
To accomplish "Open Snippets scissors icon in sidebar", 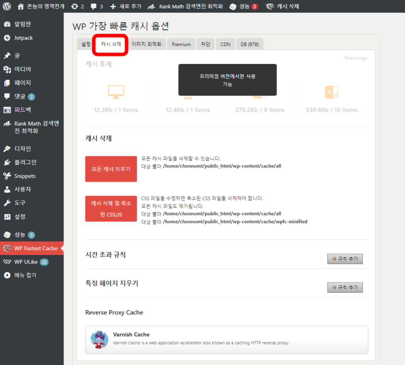I will pos(7,176).
